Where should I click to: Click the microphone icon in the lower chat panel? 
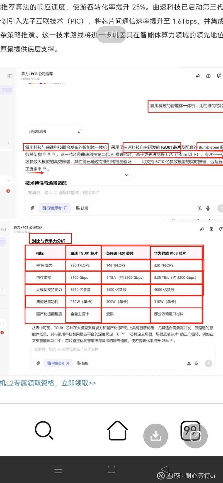pyautogui.click(x=197, y=363)
